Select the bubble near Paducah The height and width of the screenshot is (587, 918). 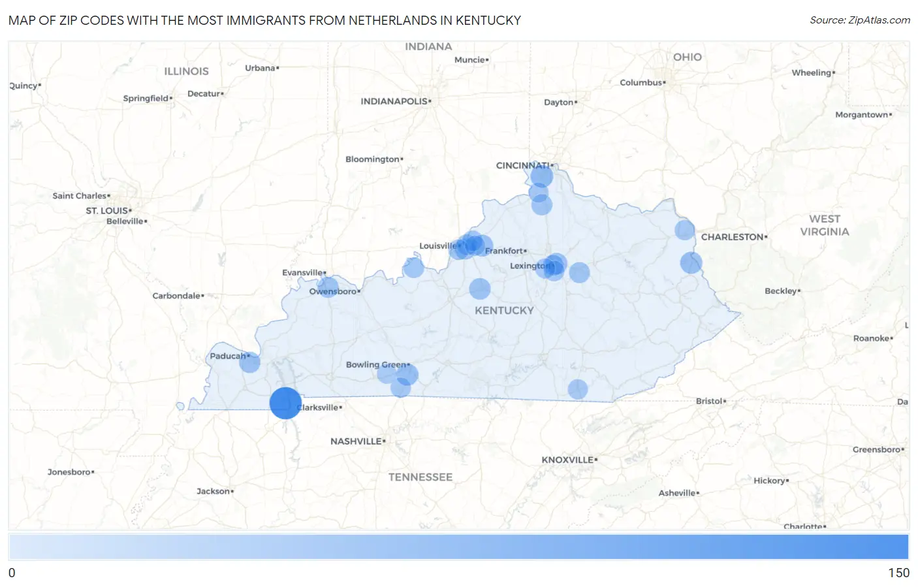[x=249, y=362]
